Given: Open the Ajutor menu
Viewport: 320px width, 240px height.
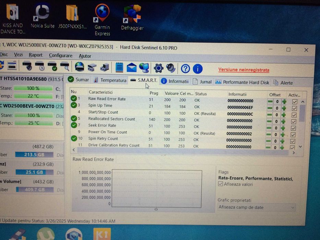Looking at the screenshot, I should coord(85,56).
